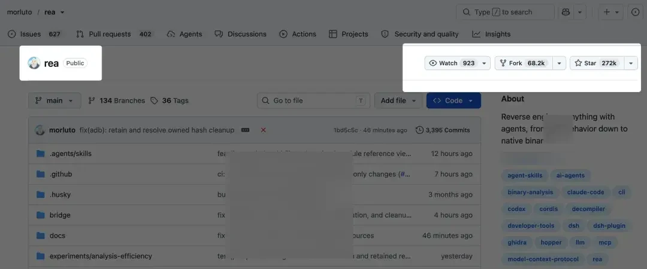The image size is (647, 269).
Task: Select the ai-agents topic tag
Action: point(570,176)
